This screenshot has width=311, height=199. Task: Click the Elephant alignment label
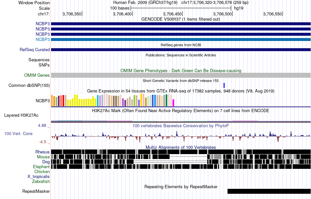click(x=41, y=167)
